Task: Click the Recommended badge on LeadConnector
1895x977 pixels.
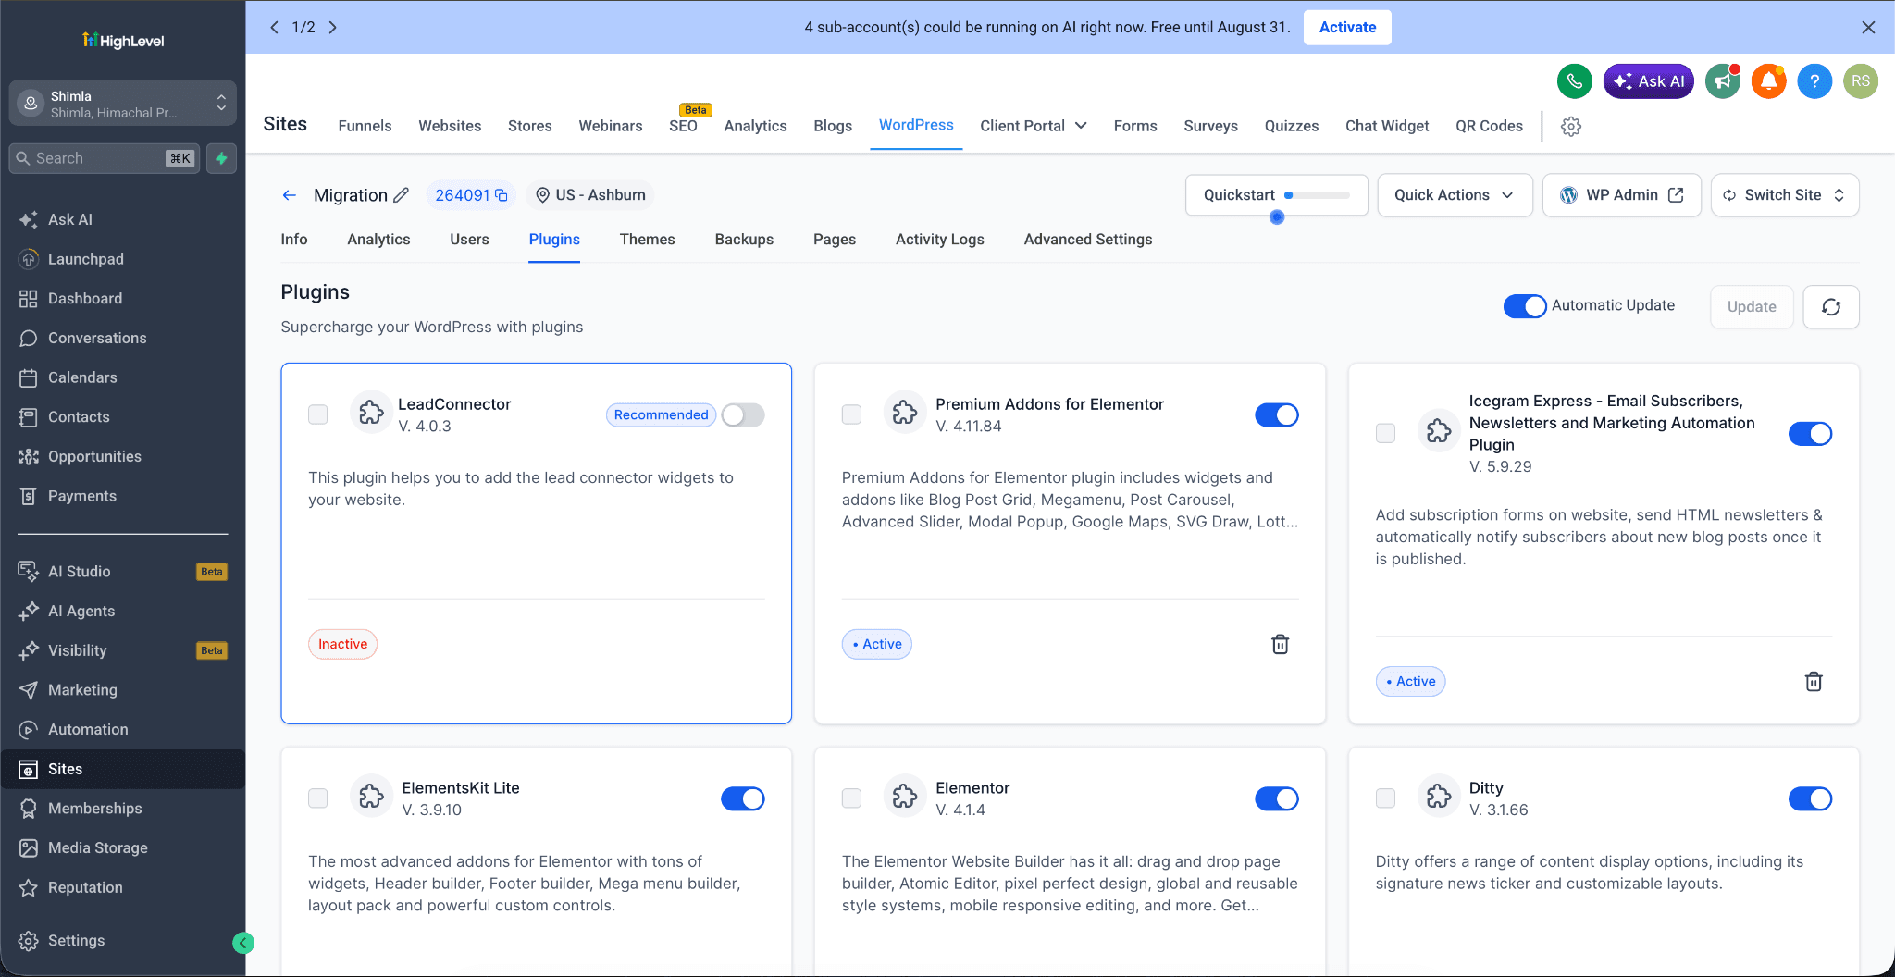Action: pyautogui.click(x=661, y=415)
